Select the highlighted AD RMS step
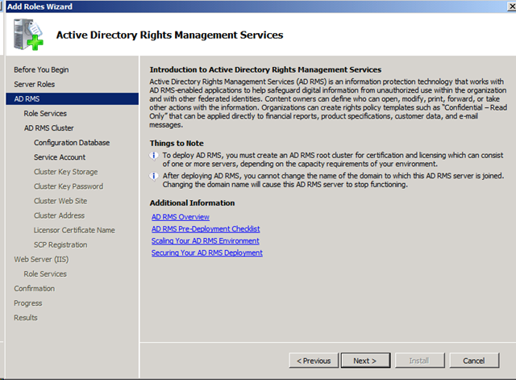The height and width of the screenshot is (380, 516). click(x=72, y=98)
